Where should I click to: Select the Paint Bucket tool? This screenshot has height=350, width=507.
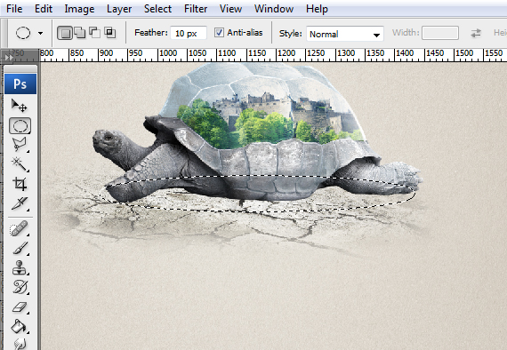20,326
